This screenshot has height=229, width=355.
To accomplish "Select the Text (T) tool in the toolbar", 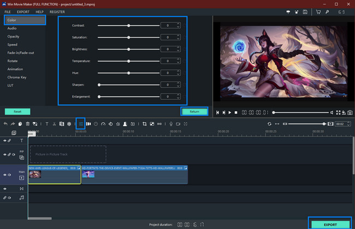I will point(47,124).
